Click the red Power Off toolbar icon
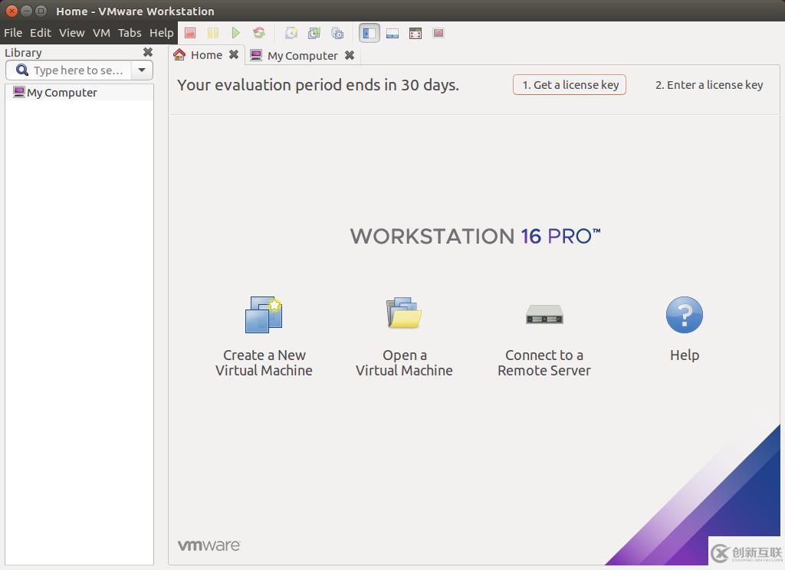Viewport: 785px width, 570px height. (190, 33)
